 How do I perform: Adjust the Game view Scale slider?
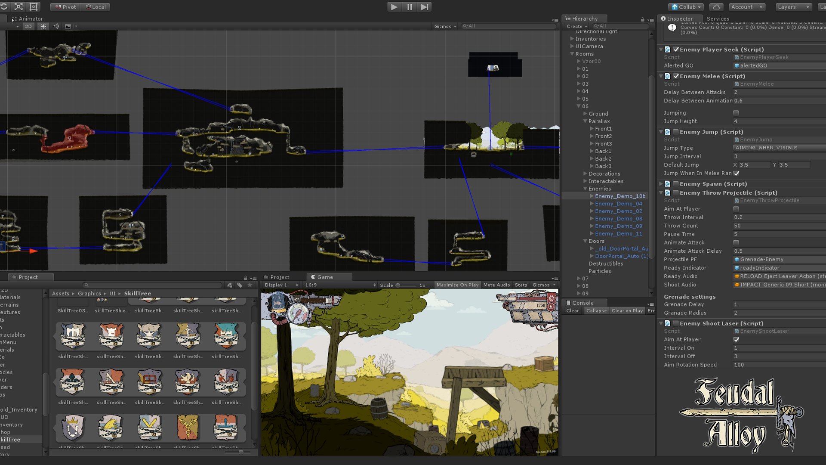pos(406,285)
